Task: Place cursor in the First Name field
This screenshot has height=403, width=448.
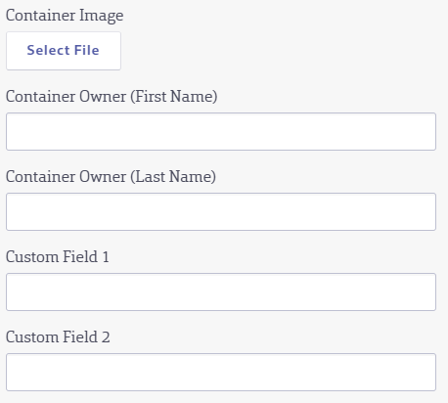Action: [221, 131]
